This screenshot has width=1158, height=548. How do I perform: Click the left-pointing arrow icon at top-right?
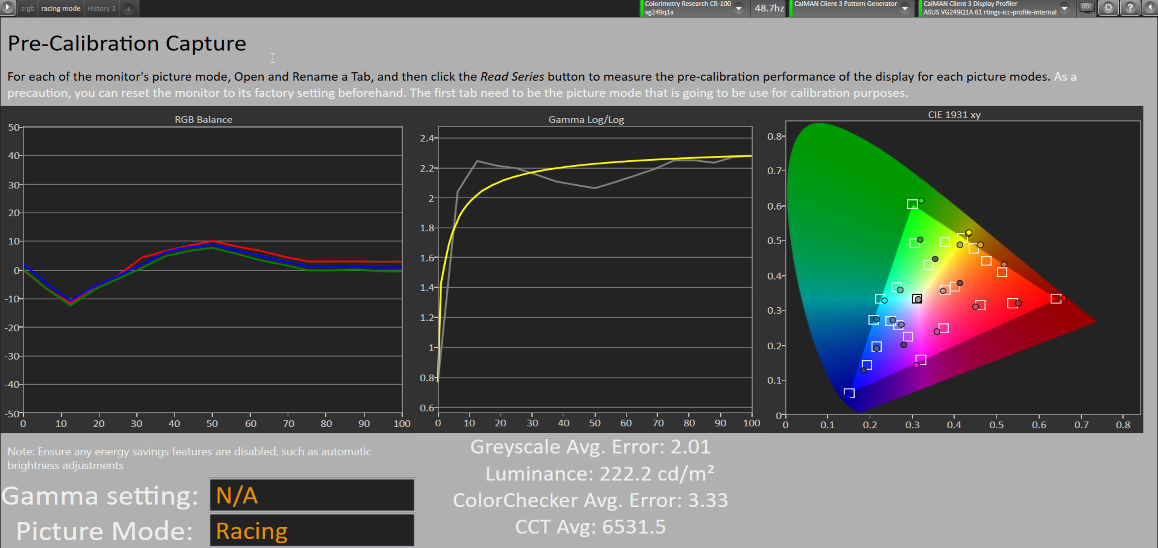click(1150, 8)
